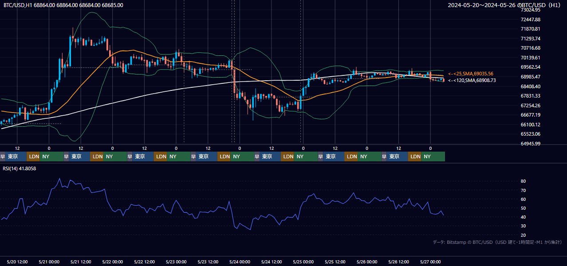Click the 5/24 00:00 date label
Viewport: 567px width, 266px height.
click(x=240, y=262)
